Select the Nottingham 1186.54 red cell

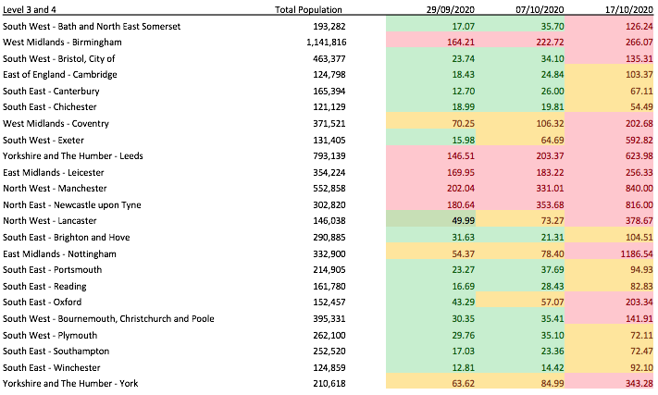(609, 253)
